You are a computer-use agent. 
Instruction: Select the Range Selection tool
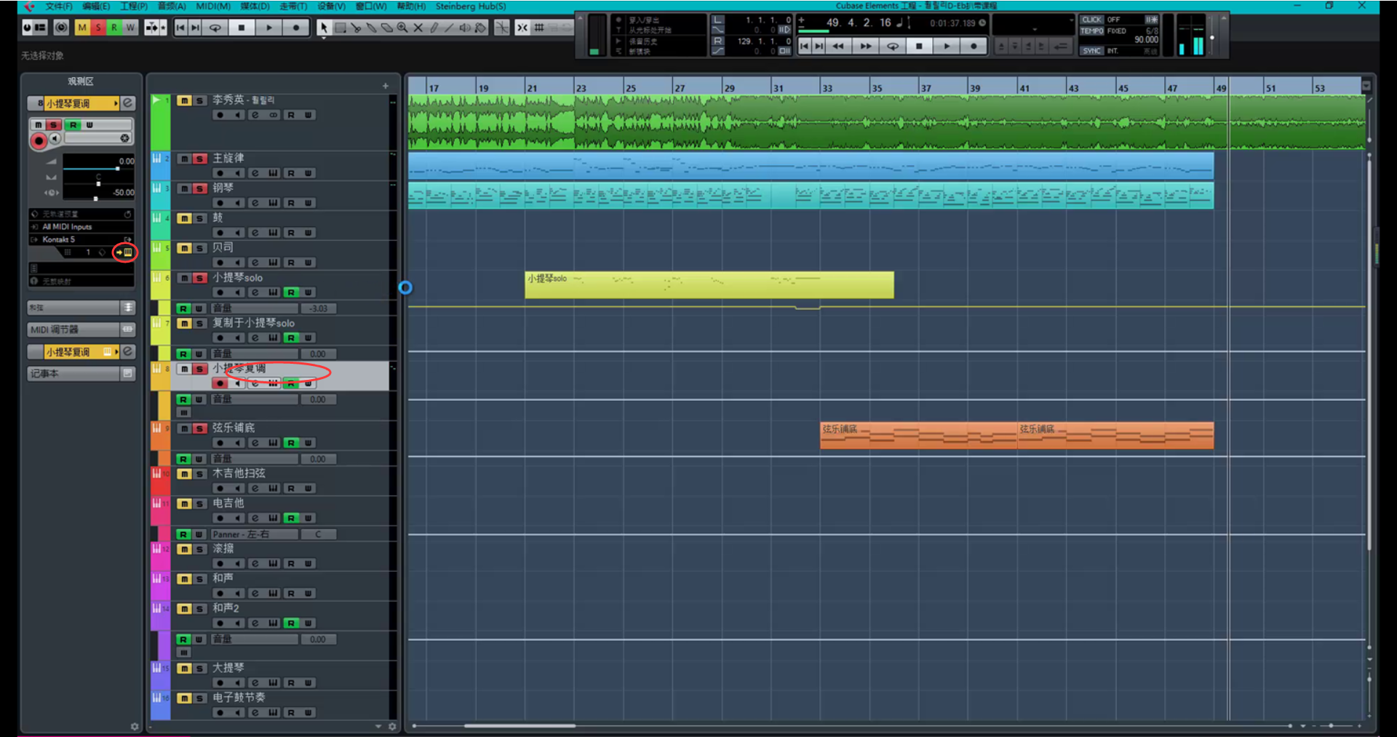click(x=340, y=28)
